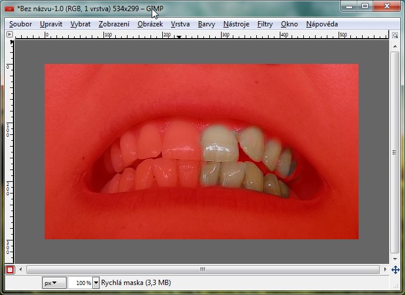Maximize the GIMP window
Image resolution: width=405 pixels, height=295 pixels.
click(364, 6)
